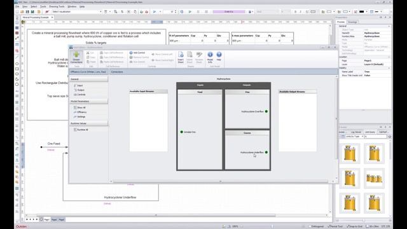Collapse the Location properties section
407x229 pixels.
pyautogui.click(x=389, y=57)
